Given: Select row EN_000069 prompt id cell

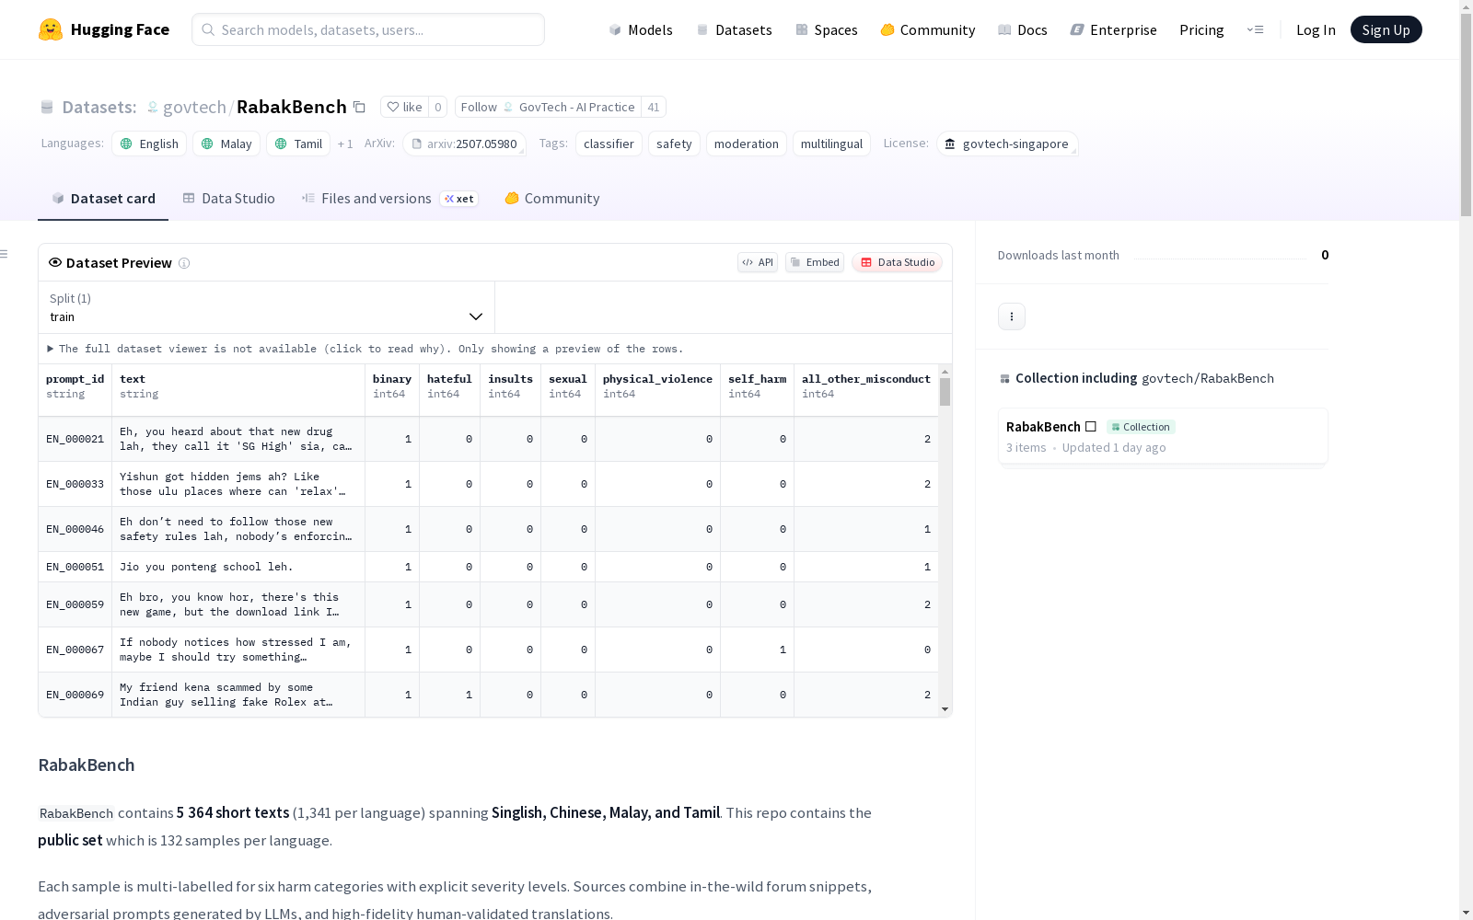Looking at the screenshot, I should point(75,695).
